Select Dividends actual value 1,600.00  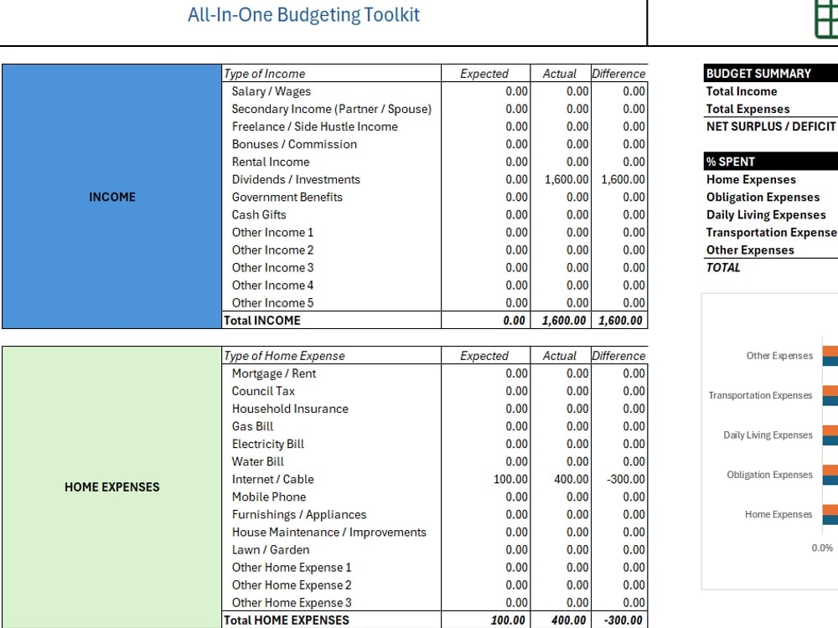tap(566, 179)
